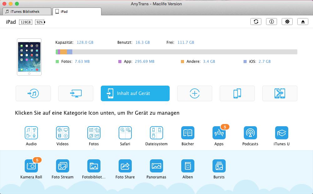Open the Bücher category
Viewport: 313px width, 194px height.
[187, 133]
